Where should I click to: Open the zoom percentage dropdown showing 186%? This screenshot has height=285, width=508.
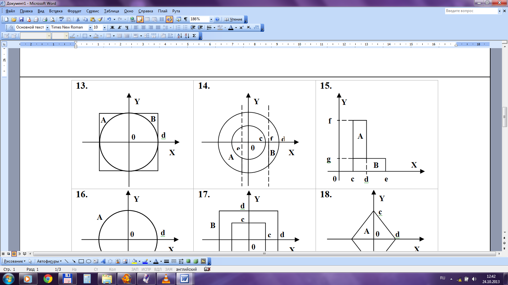[211, 19]
